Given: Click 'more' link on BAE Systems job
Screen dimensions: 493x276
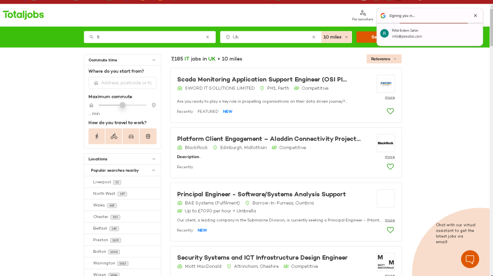Looking at the screenshot, I should 390,220.
